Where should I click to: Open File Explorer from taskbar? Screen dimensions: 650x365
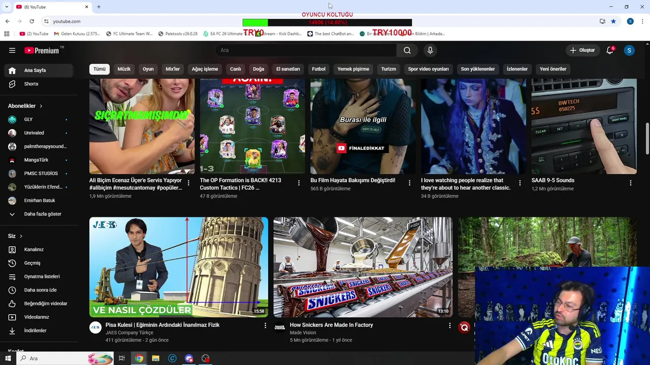pos(155,358)
